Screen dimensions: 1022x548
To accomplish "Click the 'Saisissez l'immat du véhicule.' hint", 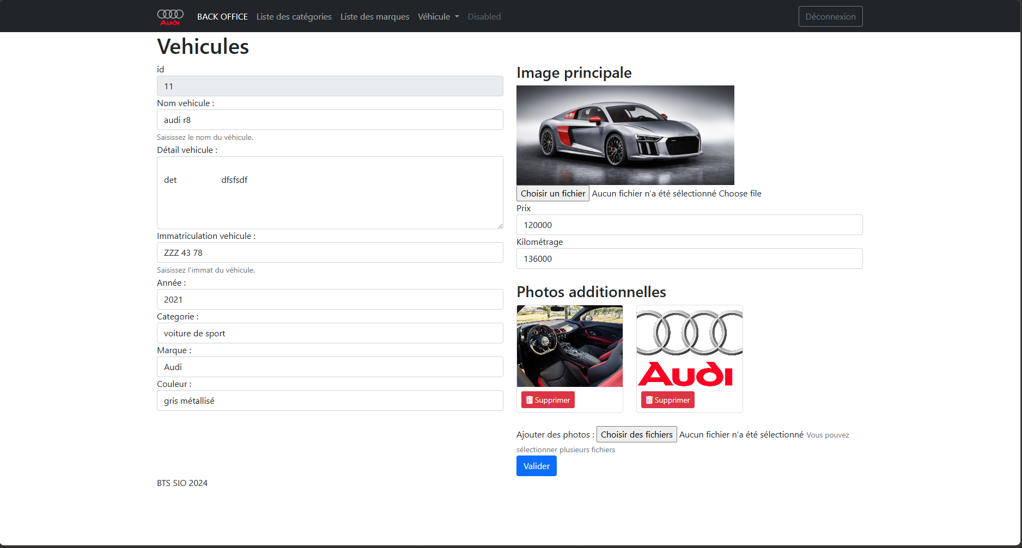I will [x=206, y=270].
